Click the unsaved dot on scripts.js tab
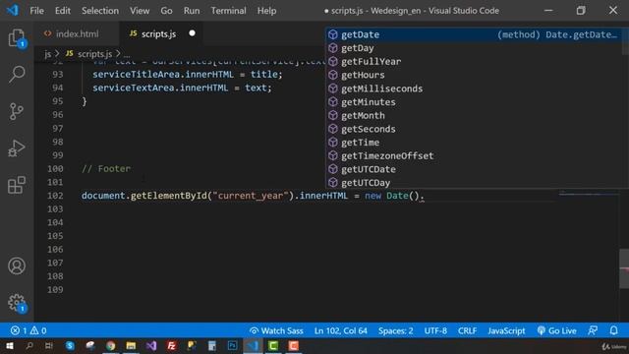 click(x=193, y=33)
